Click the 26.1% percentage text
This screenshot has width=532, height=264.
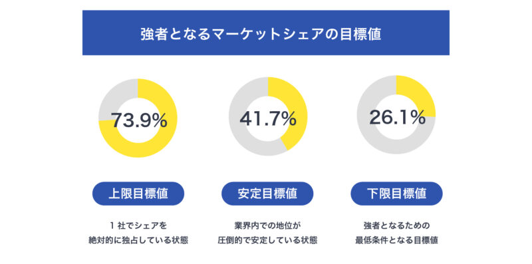pos(397,117)
